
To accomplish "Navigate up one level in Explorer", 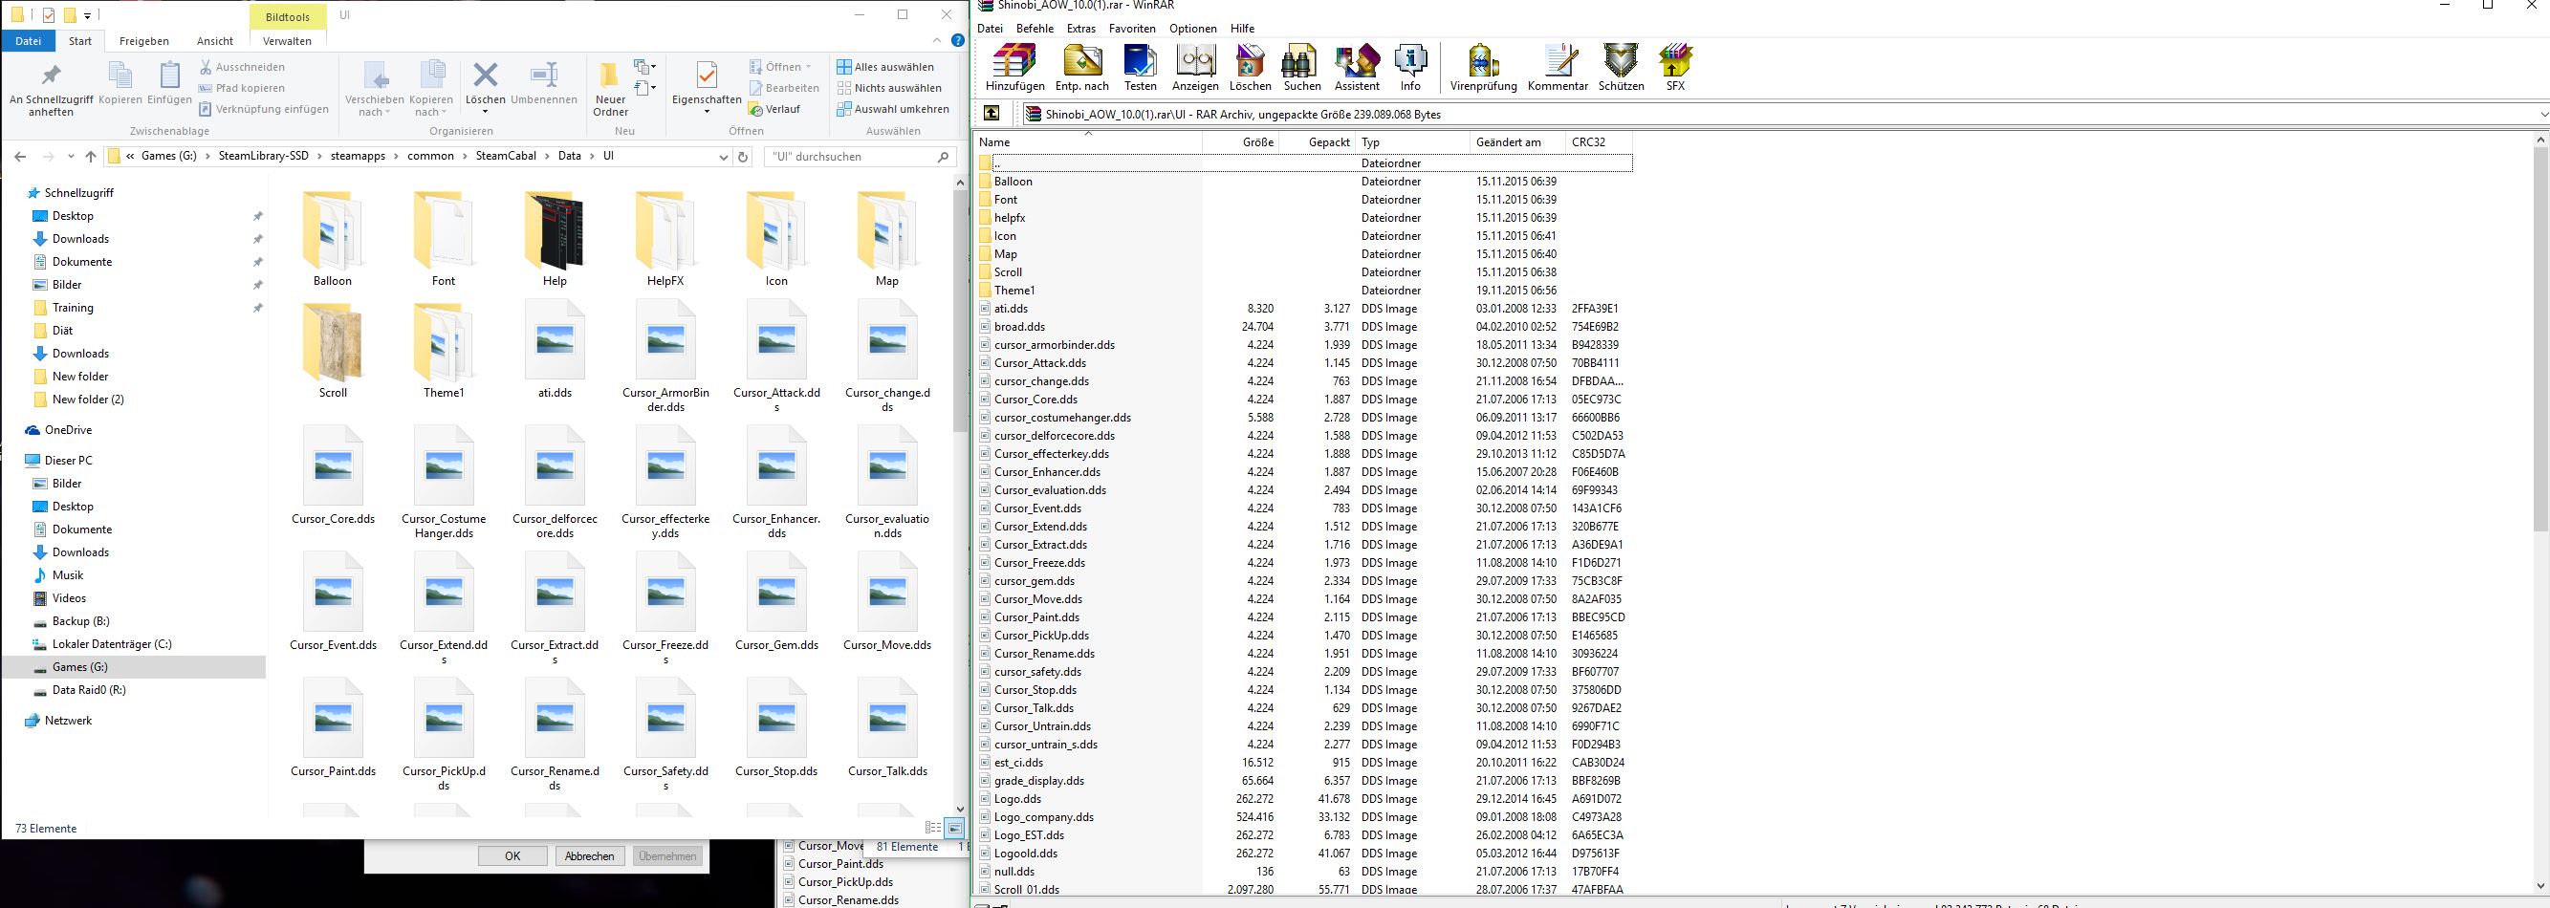I will (91, 157).
